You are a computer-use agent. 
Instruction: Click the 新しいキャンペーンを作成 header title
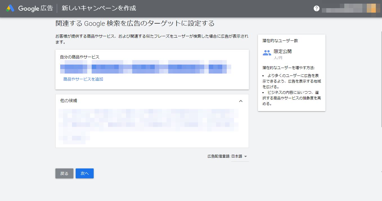coord(99,8)
